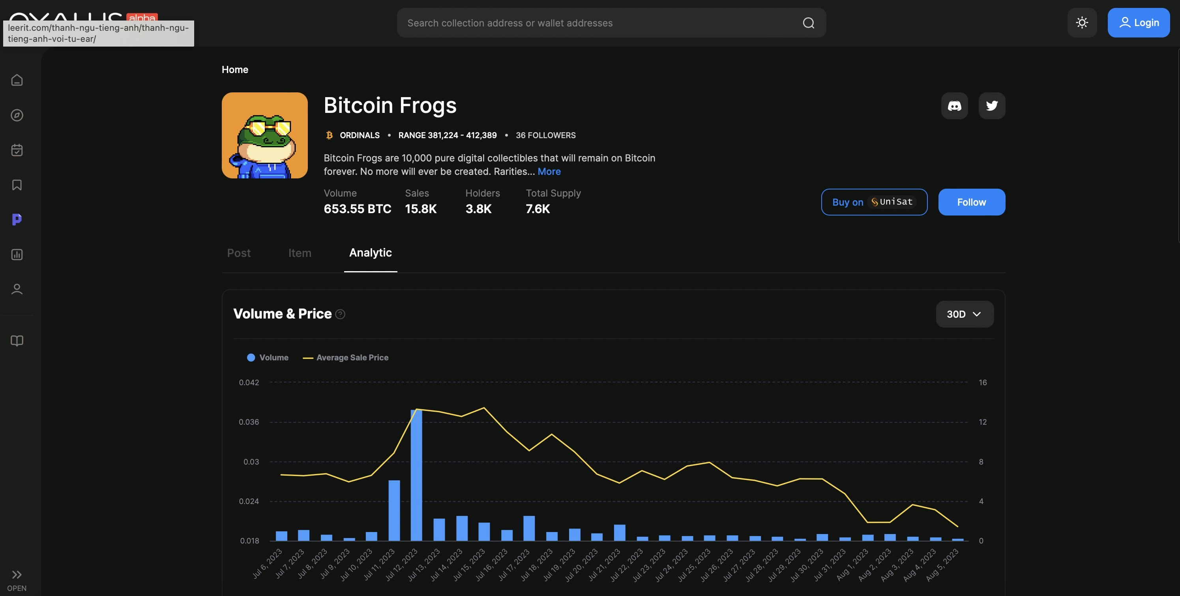Click the tall Jul 12, 2023 volume bar
This screenshot has height=596, width=1180.
point(416,475)
